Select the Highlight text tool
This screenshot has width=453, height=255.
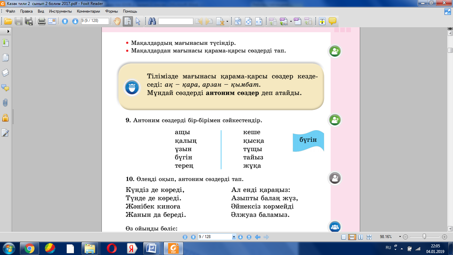click(322, 21)
